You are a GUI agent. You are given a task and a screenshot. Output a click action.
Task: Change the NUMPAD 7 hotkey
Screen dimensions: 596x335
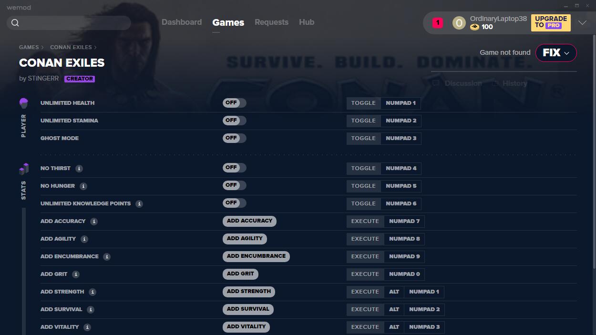[404, 221]
